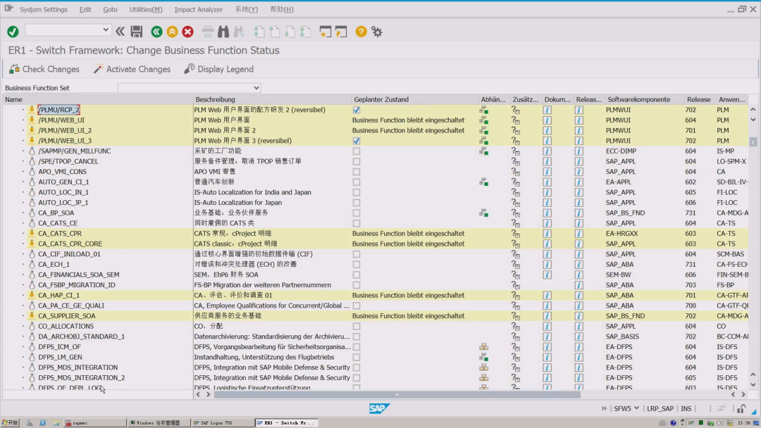Image resolution: width=761 pixels, height=428 pixels.
Task: Uncheck planned status for /PLMU/WEB_UI_3
Action: tap(357, 141)
